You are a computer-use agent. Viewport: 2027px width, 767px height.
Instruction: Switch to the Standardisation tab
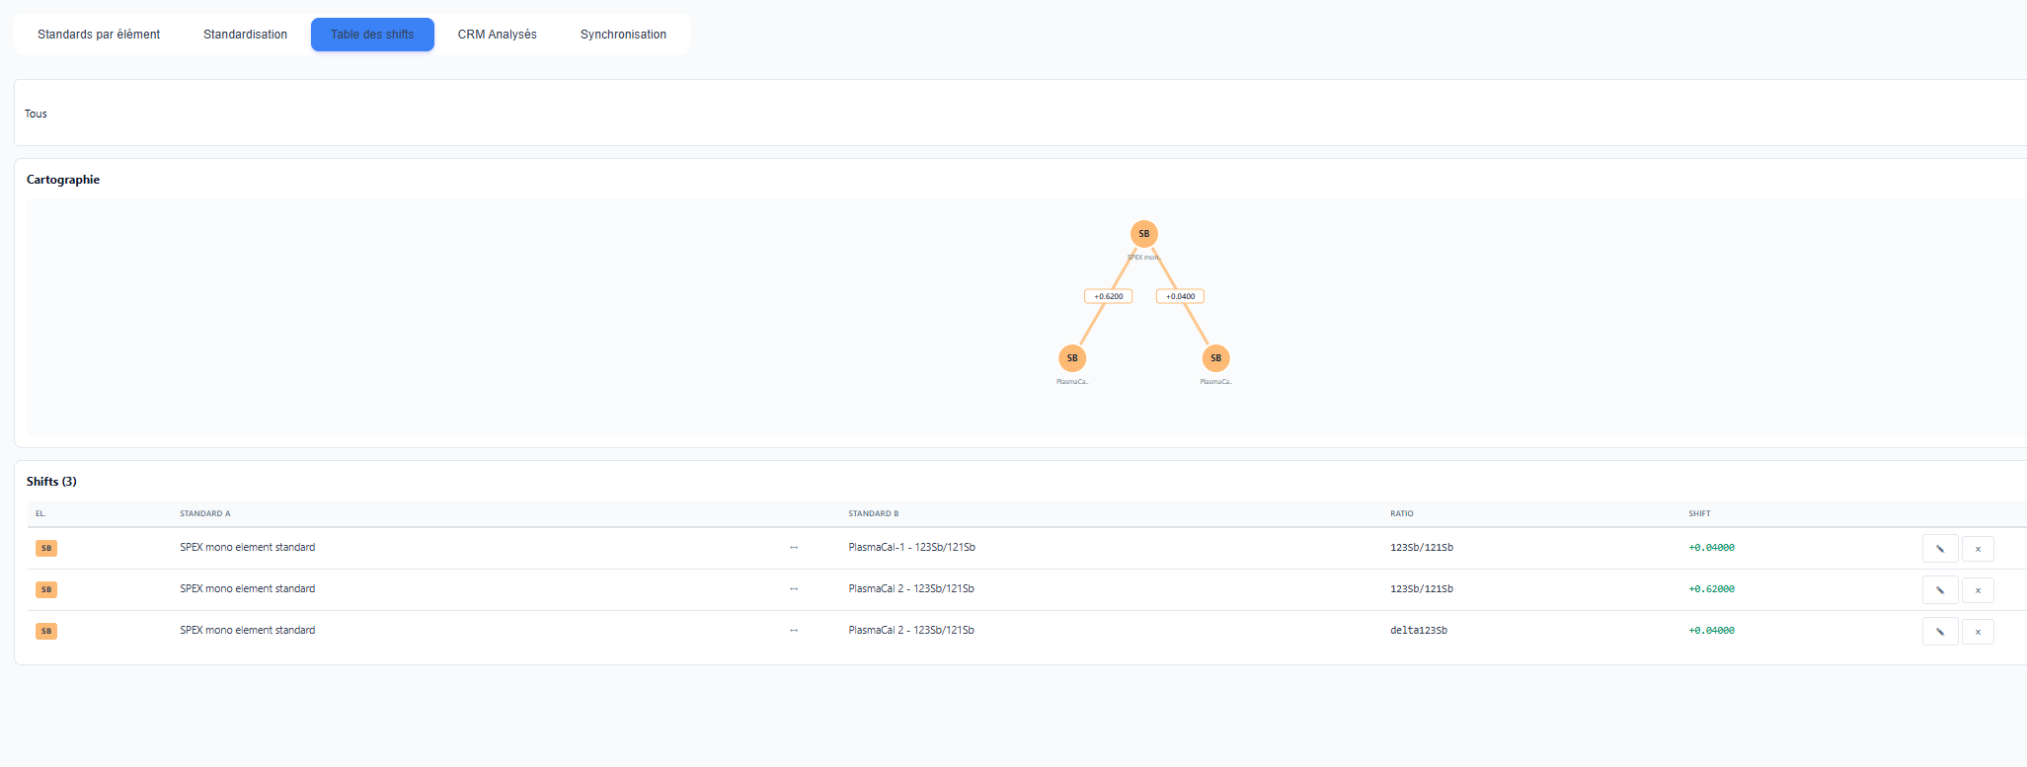click(245, 35)
